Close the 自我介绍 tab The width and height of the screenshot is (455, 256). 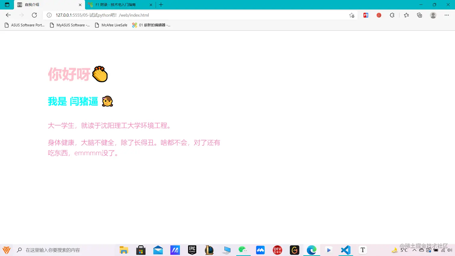[x=80, y=5]
